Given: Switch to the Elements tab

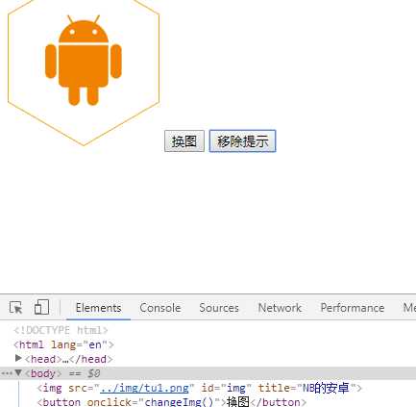Looking at the screenshot, I should click(98, 308).
